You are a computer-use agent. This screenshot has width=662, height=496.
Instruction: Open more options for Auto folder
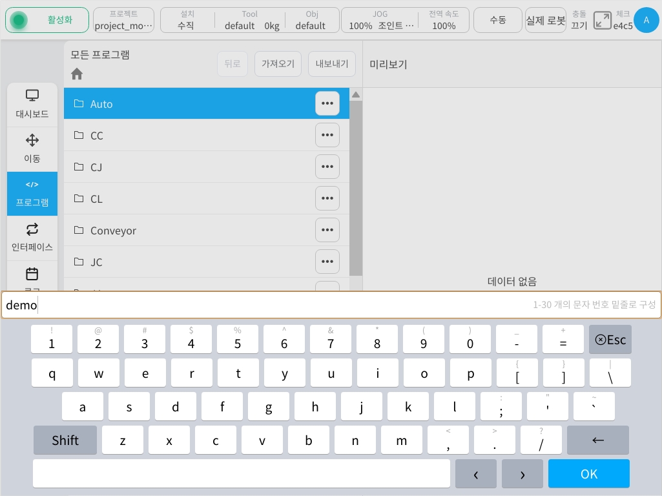pyautogui.click(x=327, y=103)
